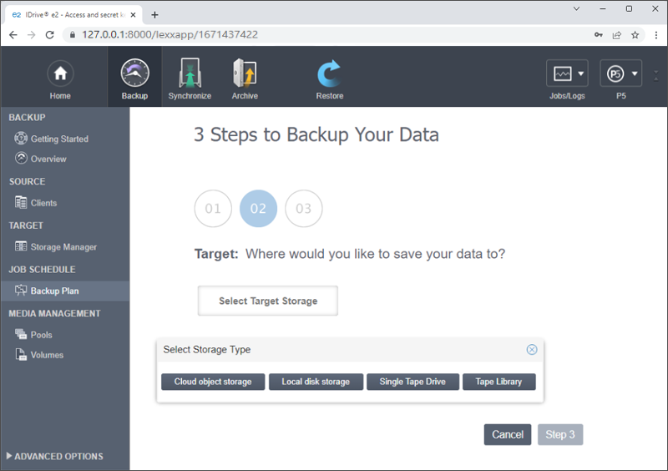
Task: Click the site lock icon
Action: pos(73,35)
